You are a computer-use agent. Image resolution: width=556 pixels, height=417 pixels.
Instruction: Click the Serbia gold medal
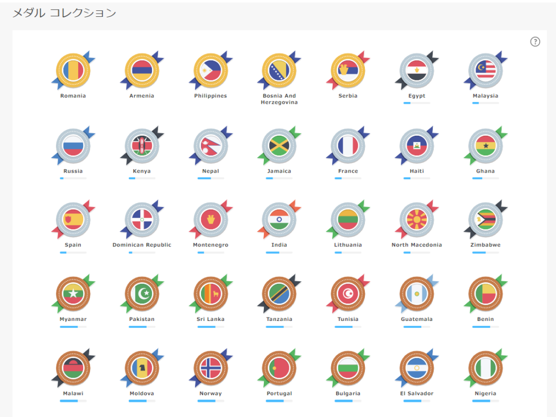click(x=348, y=71)
